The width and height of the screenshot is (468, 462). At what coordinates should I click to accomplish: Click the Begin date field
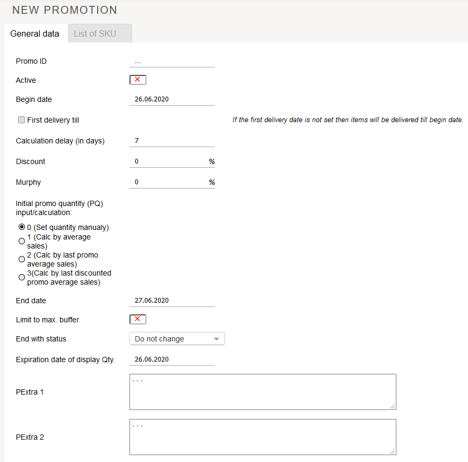tap(172, 99)
